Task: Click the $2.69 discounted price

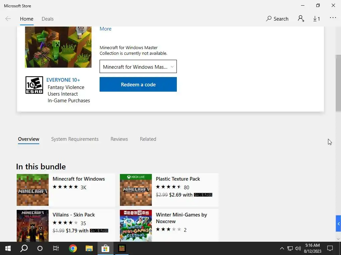Action: (x=175, y=195)
